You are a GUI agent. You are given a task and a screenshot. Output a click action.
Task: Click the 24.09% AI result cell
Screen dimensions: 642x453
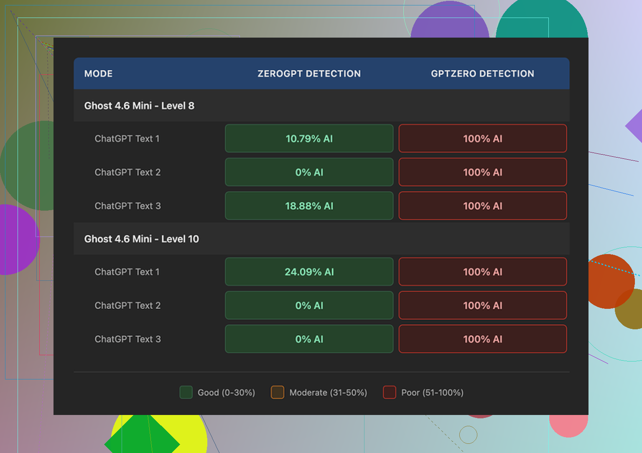click(x=309, y=272)
